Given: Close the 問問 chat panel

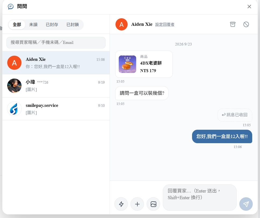Looking at the screenshot, I should click(x=249, y=6).
